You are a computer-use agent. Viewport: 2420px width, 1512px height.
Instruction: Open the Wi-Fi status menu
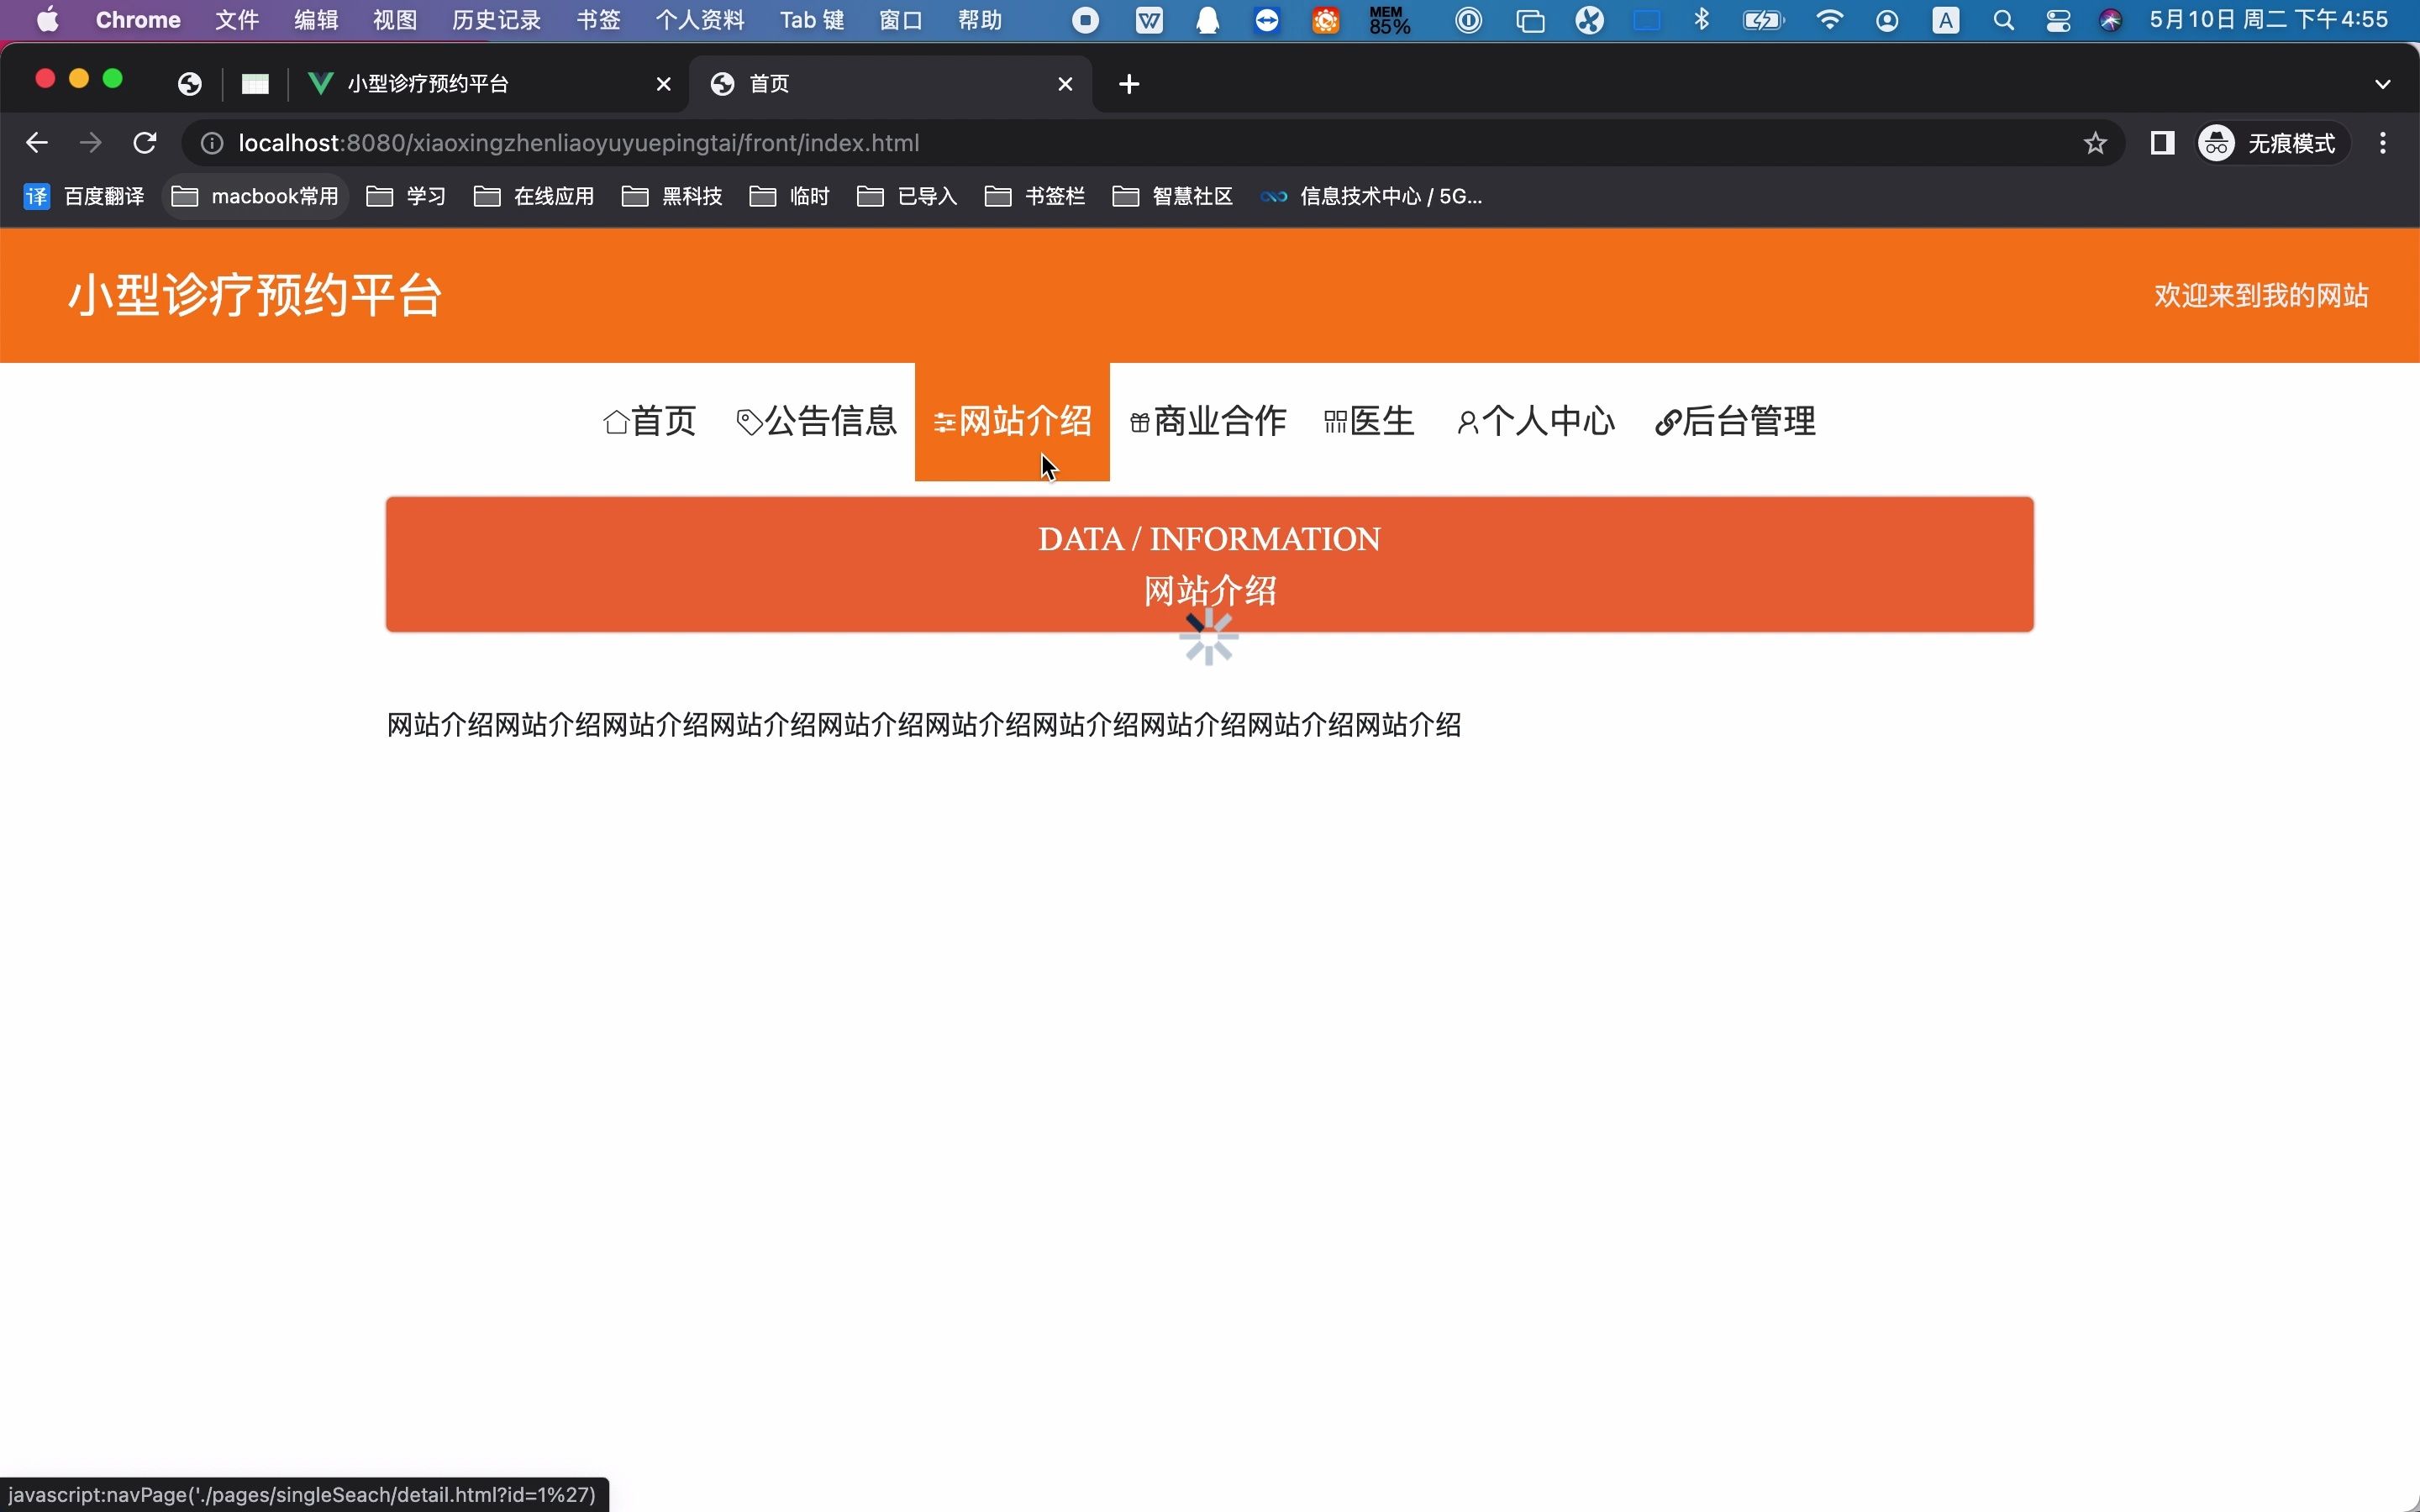(1829, 20)
